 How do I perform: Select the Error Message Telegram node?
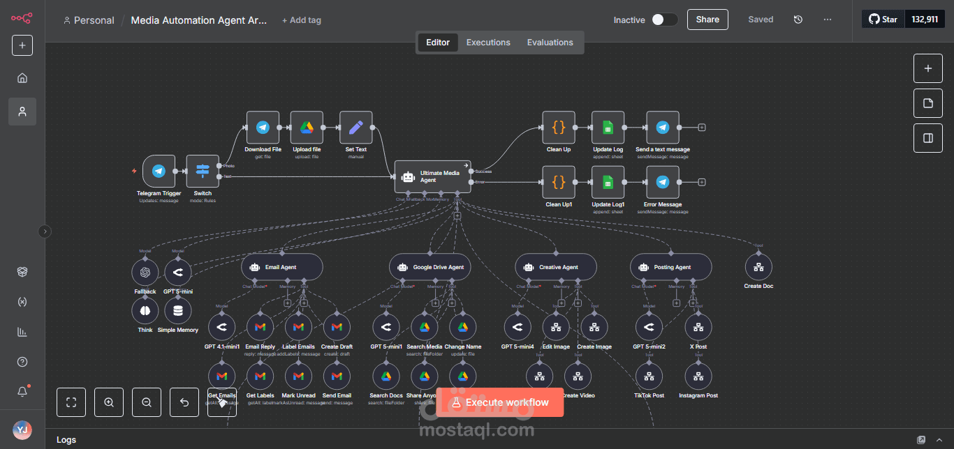pyautogui.click(x=663, y=183)
